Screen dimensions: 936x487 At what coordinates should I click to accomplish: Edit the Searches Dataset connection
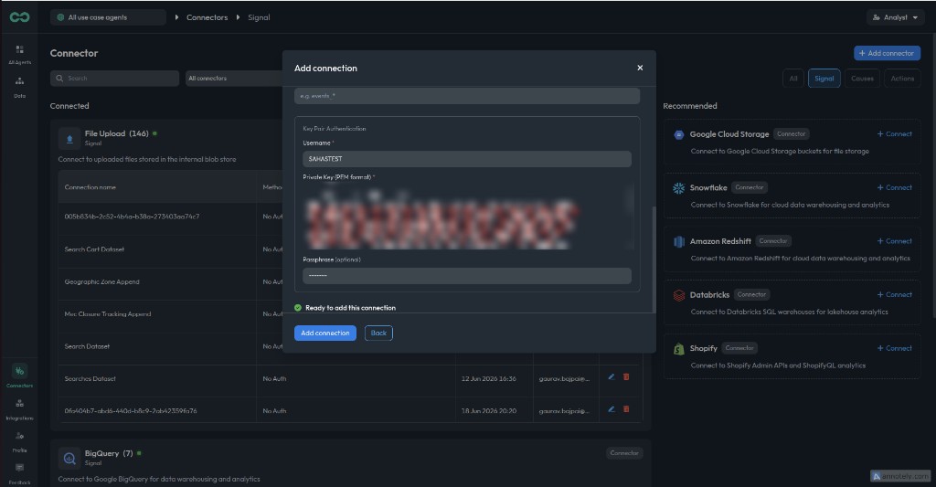(612, 377)
